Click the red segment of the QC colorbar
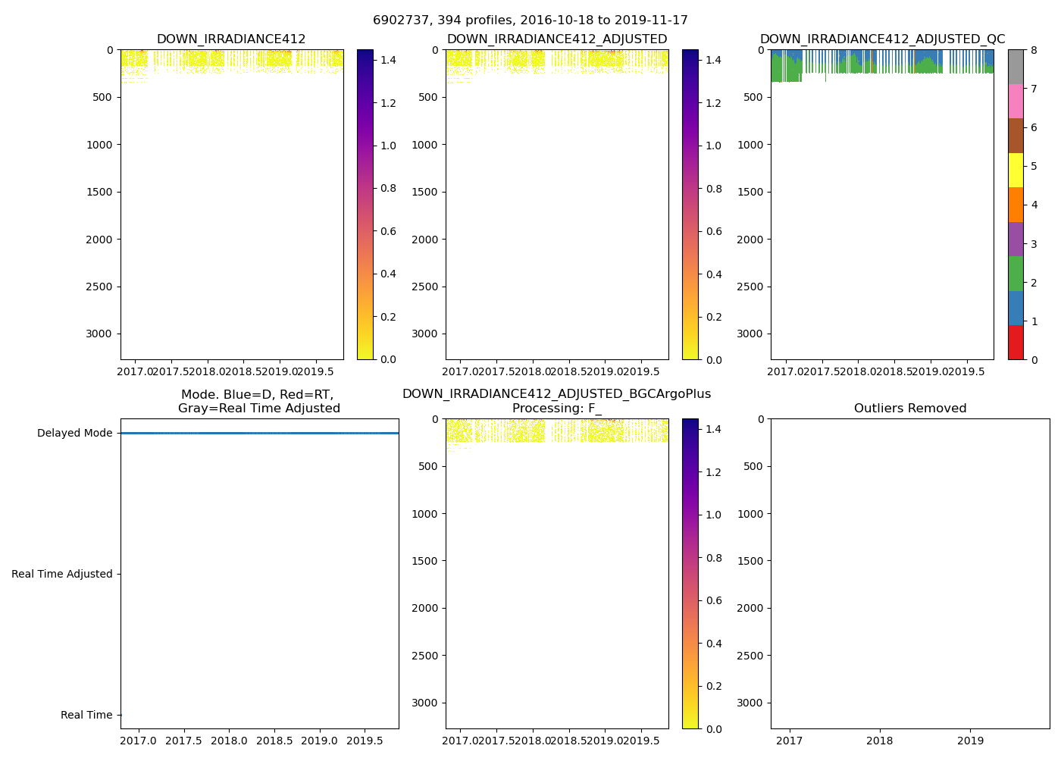 1016,342
